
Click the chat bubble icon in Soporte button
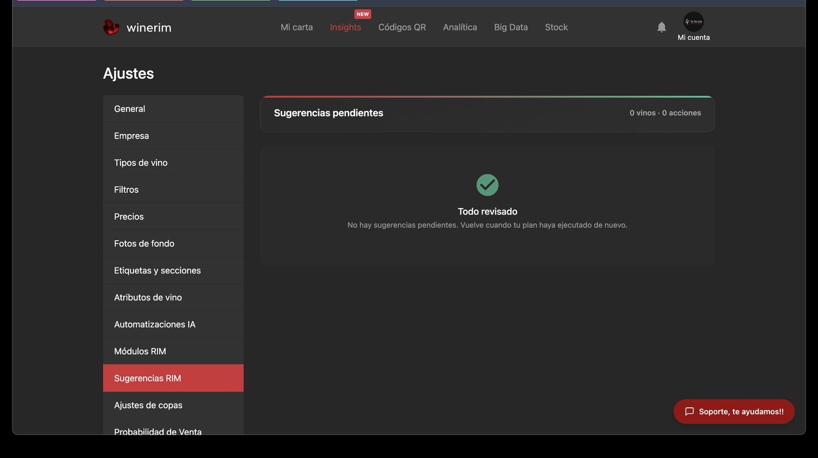689,412
